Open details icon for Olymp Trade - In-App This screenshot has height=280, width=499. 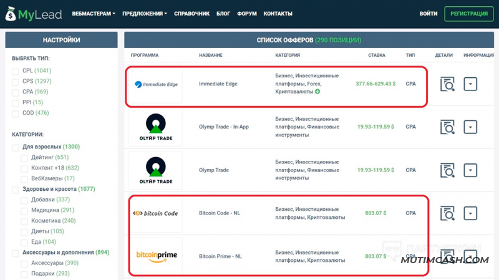(447, 127)
